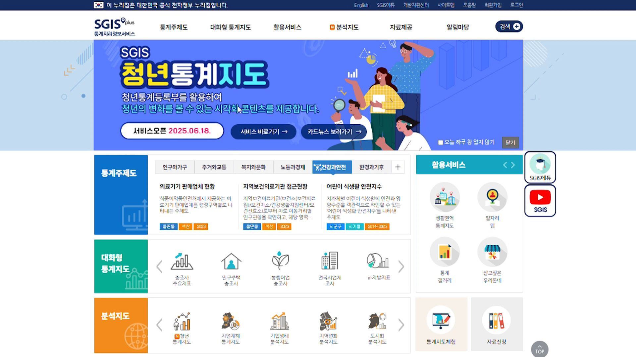Select the 환경과기후 tab
This screenshot has width=636, height=357.
(371, 167)
